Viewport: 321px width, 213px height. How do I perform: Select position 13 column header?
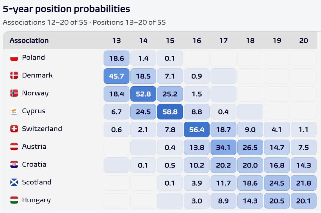coord(117,40)
